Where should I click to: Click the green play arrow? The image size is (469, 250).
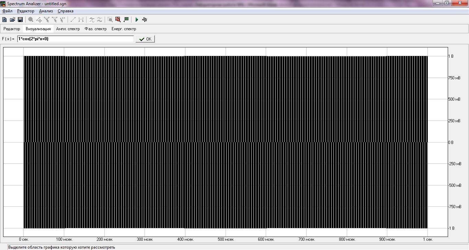[x=137, y=20]
